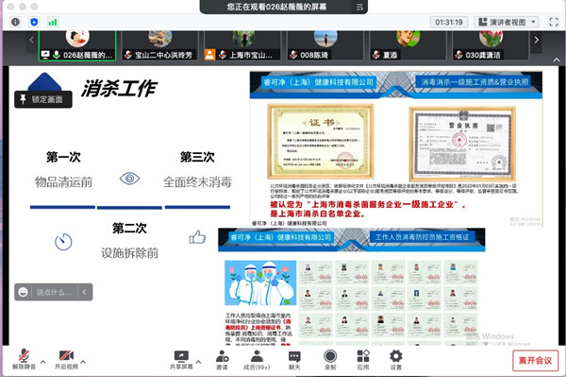Click the 说点什么 chat input field
This screenshot has width=566, height=377.
[x=55, y=292]
